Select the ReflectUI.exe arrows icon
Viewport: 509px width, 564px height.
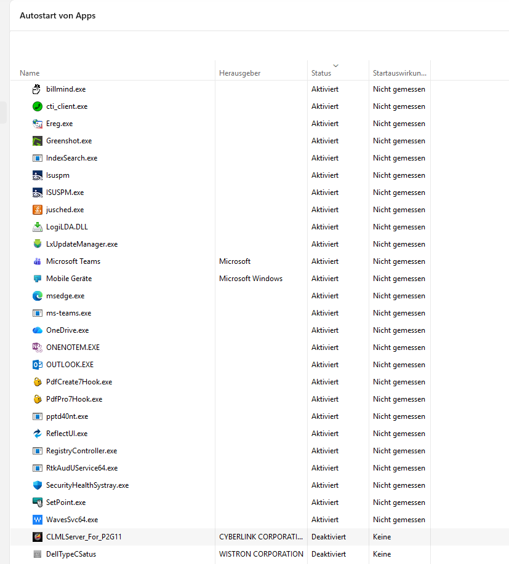pyautogui.click(x=37, y=434)
